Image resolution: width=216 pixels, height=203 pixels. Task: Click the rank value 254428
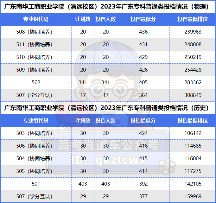(193, 70)
